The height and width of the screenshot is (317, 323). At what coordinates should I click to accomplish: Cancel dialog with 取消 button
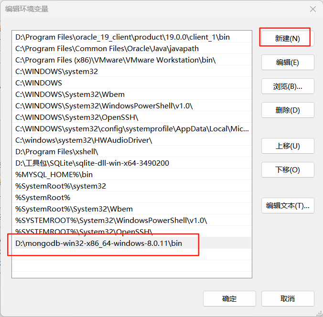(288, 299)
